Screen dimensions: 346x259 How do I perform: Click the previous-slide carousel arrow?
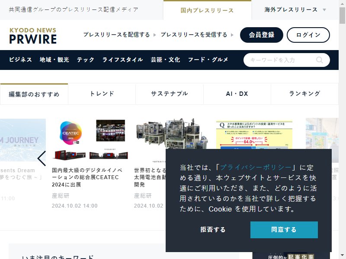[x=42, y=158]
